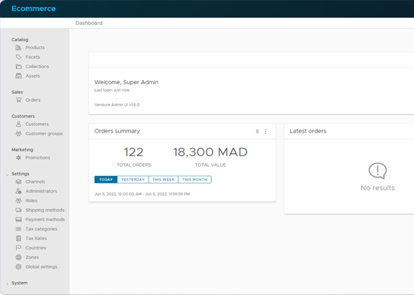Click the Orders shopping cart icon
414x295 pixels.
click(18, 100)
